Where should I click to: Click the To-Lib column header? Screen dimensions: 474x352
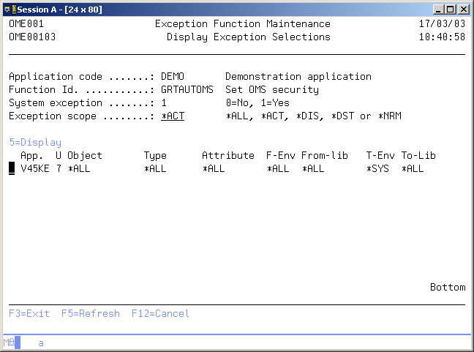[418, 156]
